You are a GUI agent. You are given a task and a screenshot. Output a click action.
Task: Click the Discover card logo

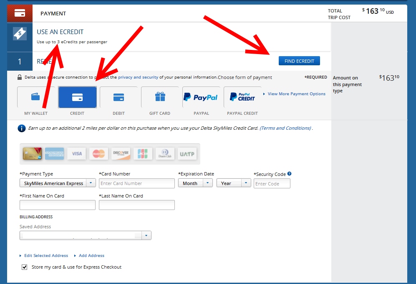pos(121,153)
